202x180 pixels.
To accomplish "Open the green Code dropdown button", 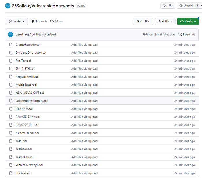I will (188, 22).
